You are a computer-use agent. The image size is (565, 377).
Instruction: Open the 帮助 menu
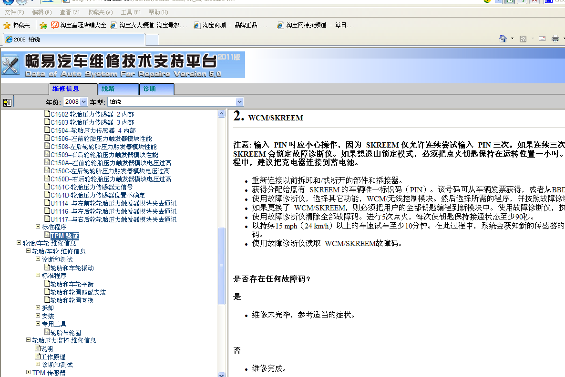[x=158, y=12]
